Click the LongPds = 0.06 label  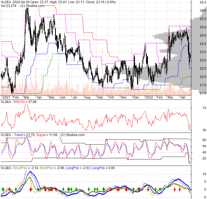pos(103,168)
